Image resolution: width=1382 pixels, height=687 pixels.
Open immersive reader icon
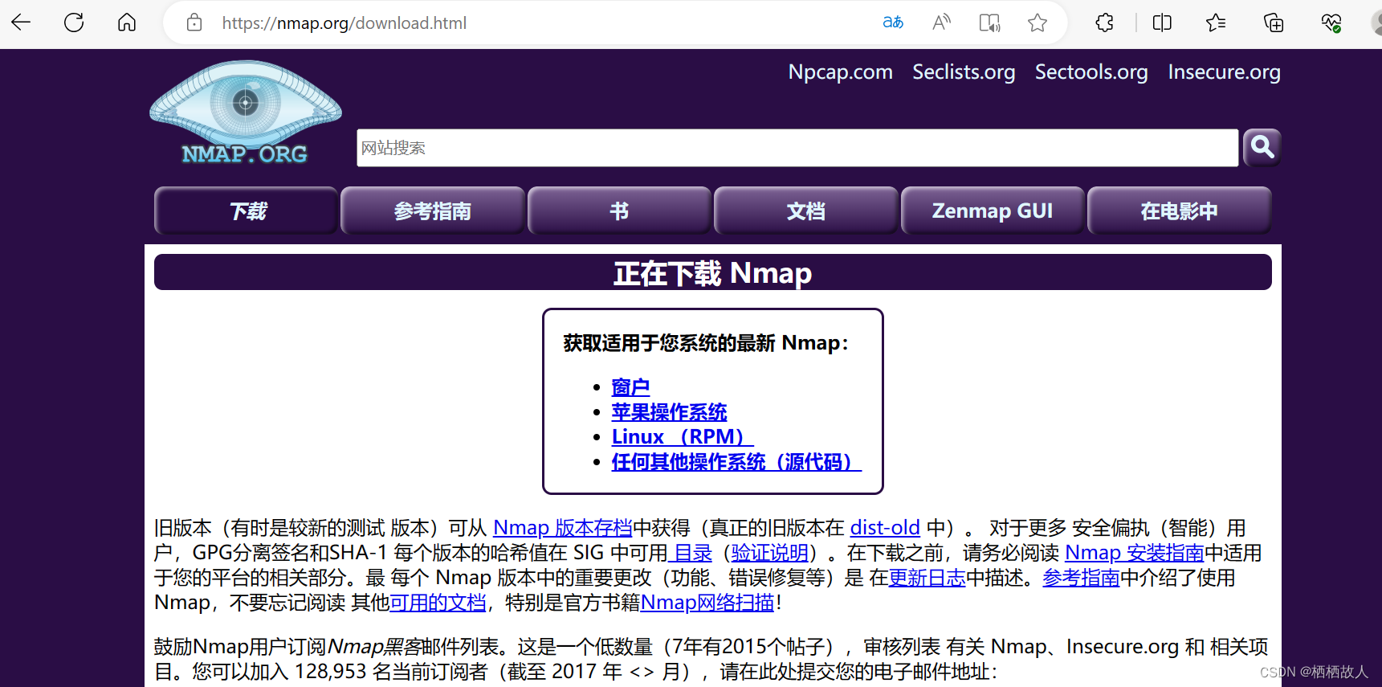989,22
